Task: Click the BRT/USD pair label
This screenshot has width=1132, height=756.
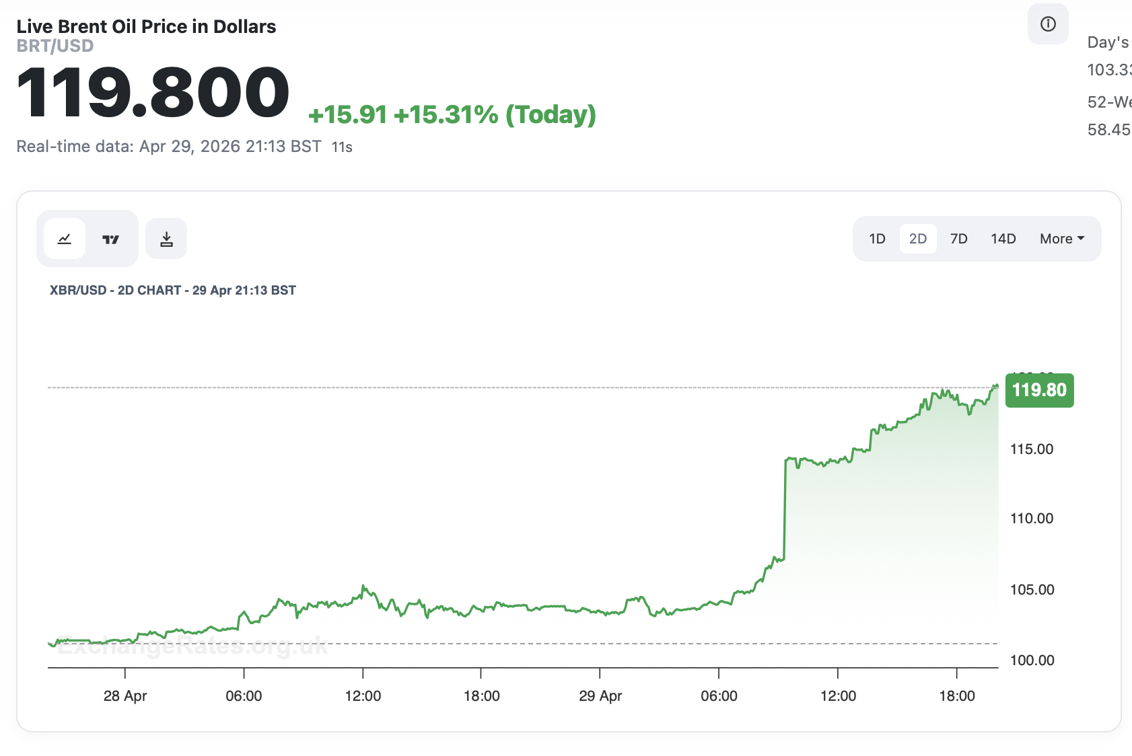Action: [x=55, y=46]
